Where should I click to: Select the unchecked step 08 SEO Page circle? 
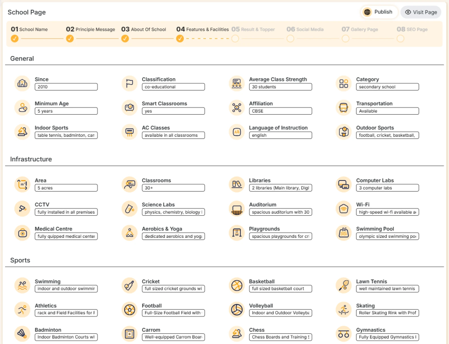tap(400, 39)
